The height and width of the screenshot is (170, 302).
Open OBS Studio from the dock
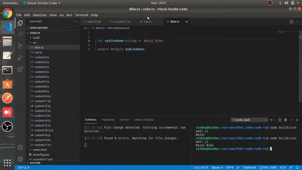(x=8, y=127)
